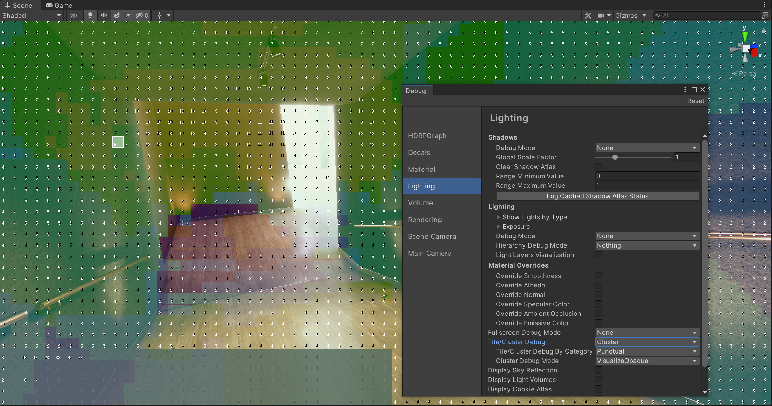772x406 pixels.
Task: Toggle scene lighting in the Scene toolbar
Action: [90, 15]
